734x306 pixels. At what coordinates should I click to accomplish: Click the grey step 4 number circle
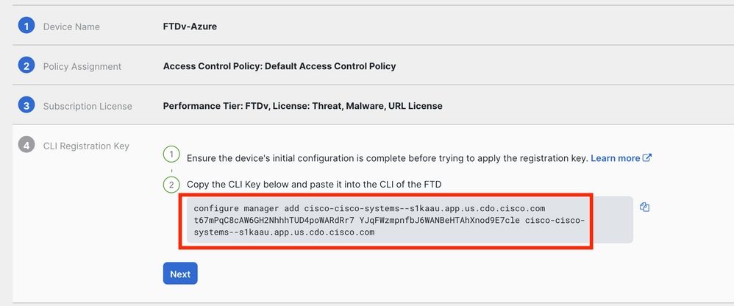26,145
